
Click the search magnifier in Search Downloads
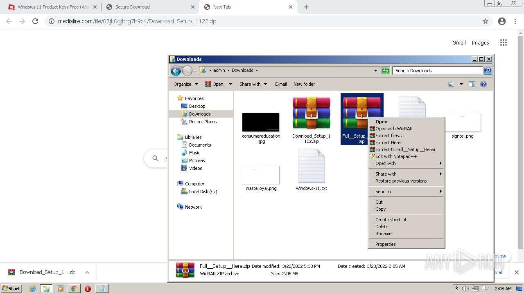click(487, 71)
